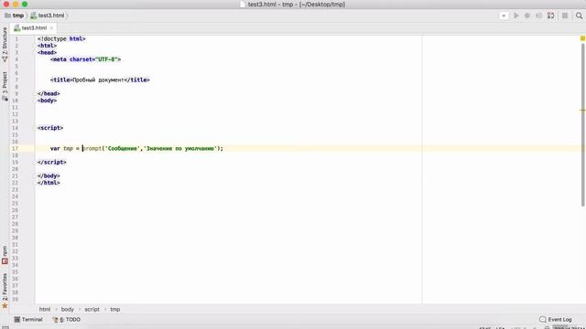Click the closing '</body>' tag

pyautogui.click(x=49, y=175)
